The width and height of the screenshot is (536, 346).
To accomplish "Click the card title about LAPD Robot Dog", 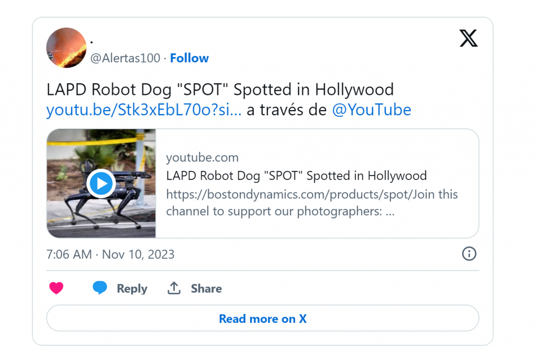I will pos(296,176).
